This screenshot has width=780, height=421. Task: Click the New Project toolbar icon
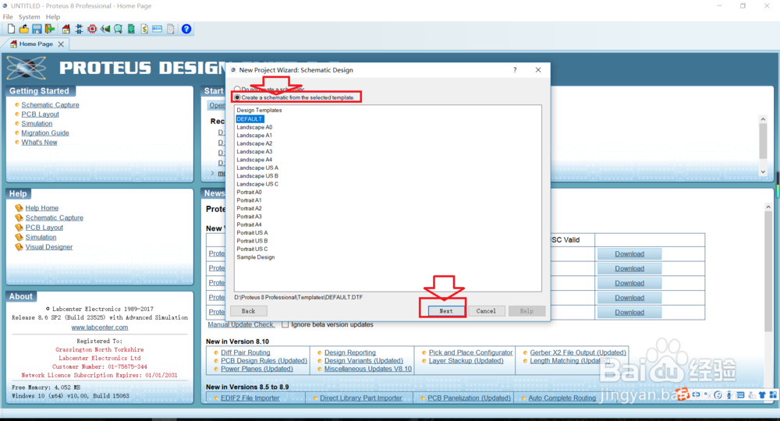point(11,29)
